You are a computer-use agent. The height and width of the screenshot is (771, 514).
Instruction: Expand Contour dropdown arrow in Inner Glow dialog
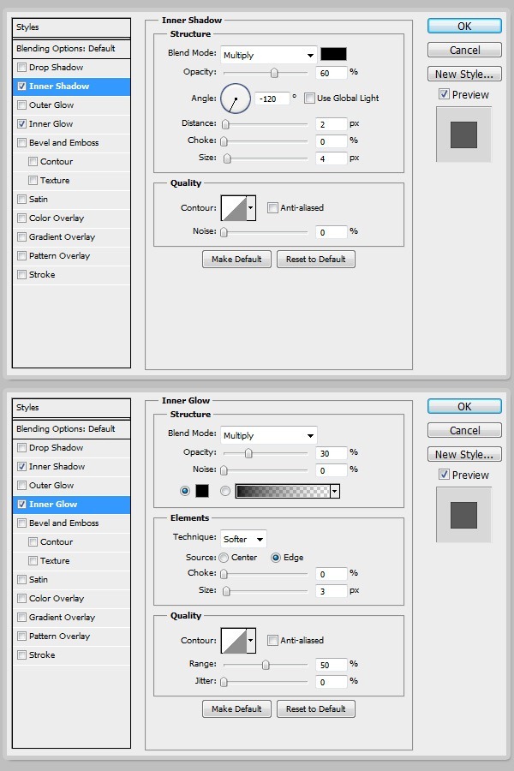pyautogui.click(x=251, y=641)
